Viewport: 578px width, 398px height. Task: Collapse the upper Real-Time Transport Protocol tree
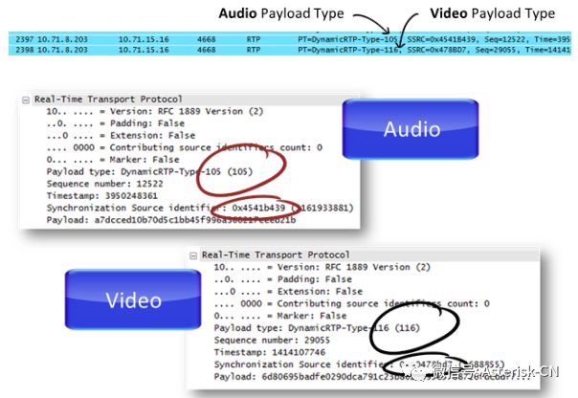pos(26,99)
